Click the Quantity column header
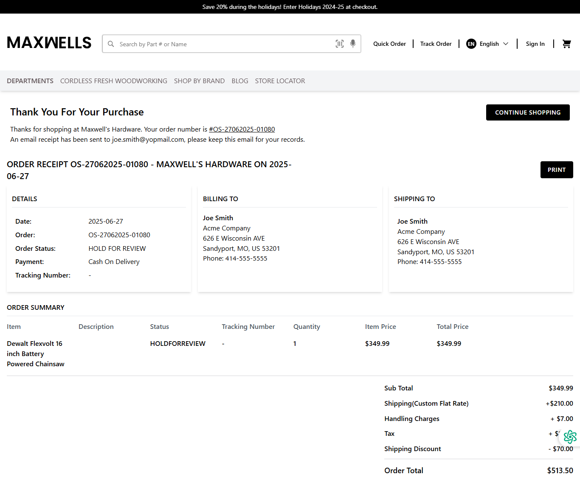580x477 pixels. coord(307,326)
